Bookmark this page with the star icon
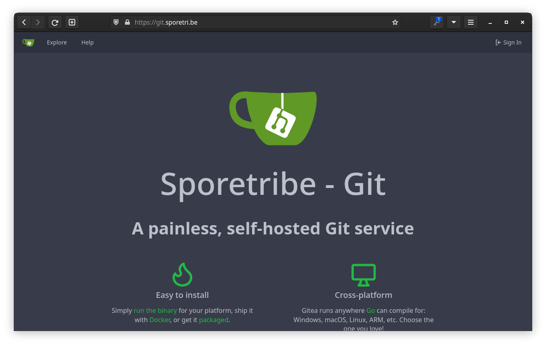Viewport: 546px width, 346px height. (395, 22)
